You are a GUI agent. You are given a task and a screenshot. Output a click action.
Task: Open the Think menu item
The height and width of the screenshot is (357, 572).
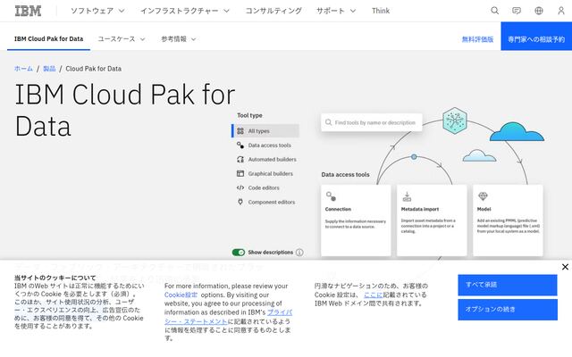381,11
